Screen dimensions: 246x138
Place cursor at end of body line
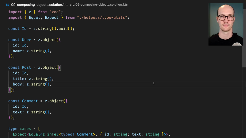[x=52, y=84]
